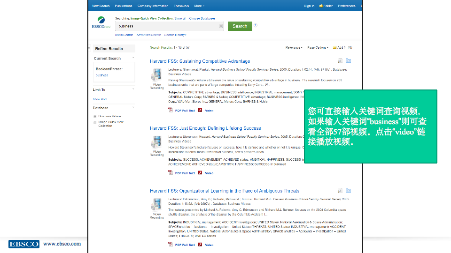The width and height of the screenshot is (451, 253).
Task: Click the Add (1-10) folder icon
Action: pos(334,48)
